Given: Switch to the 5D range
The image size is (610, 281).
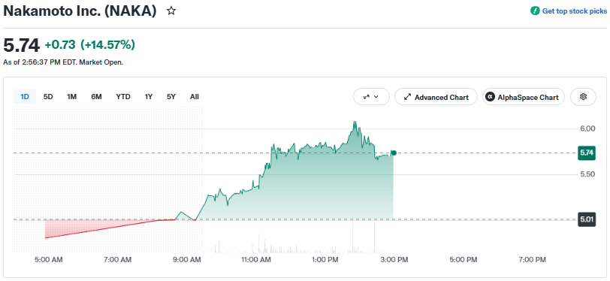Looking at the screenshot, I should click(48, 97).
